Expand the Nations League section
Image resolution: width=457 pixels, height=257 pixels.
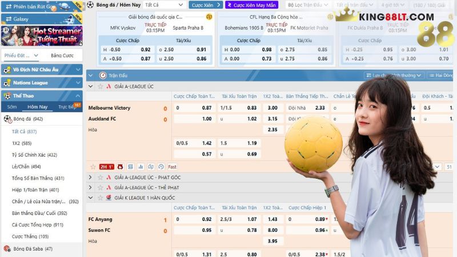tap(77, 82)
